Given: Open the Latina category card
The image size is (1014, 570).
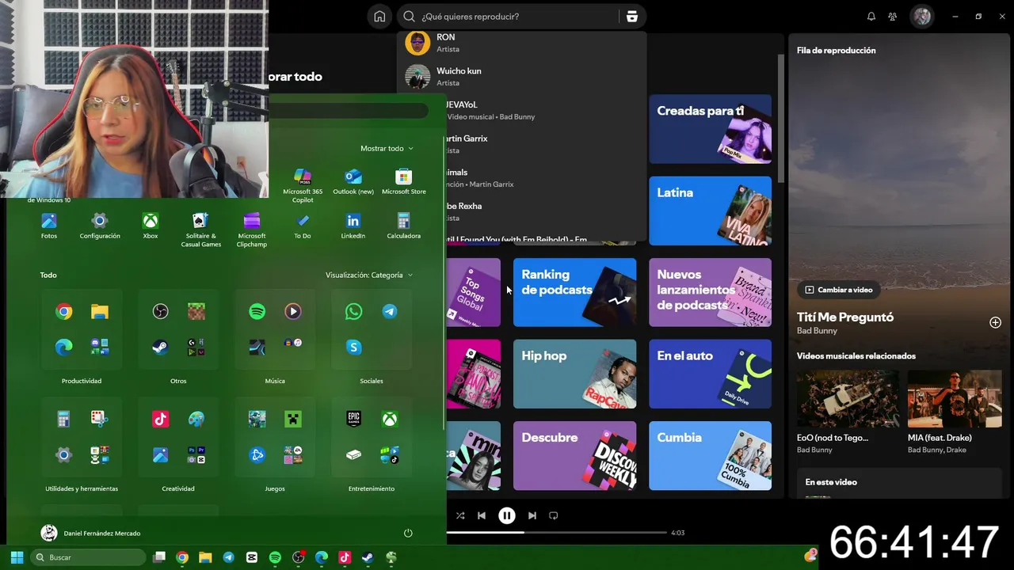Looking at the screenshot, I should 710,211.
